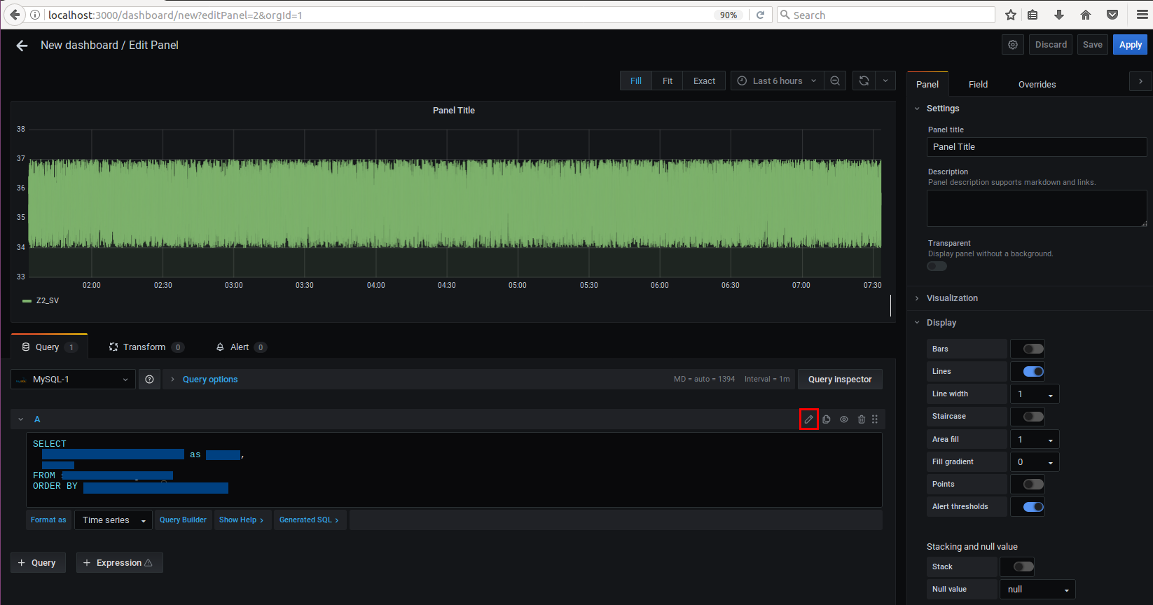Screen dimensions: 1153x605
Task: Click the zoom out time range icon
Action: point(835,81)
